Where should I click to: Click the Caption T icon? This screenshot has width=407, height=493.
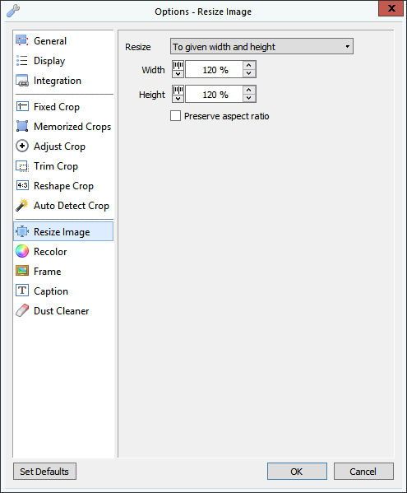click(22, 291)
